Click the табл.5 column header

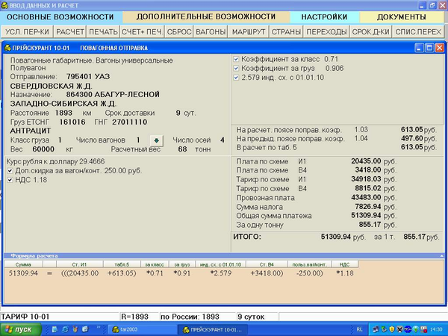point(122,264)
